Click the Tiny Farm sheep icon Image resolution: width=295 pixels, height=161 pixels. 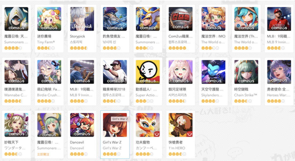coord(49,19)
